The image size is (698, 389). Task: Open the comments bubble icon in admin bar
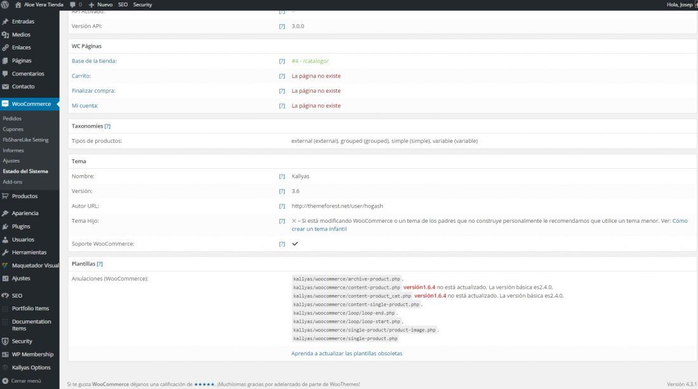(72, 4)
